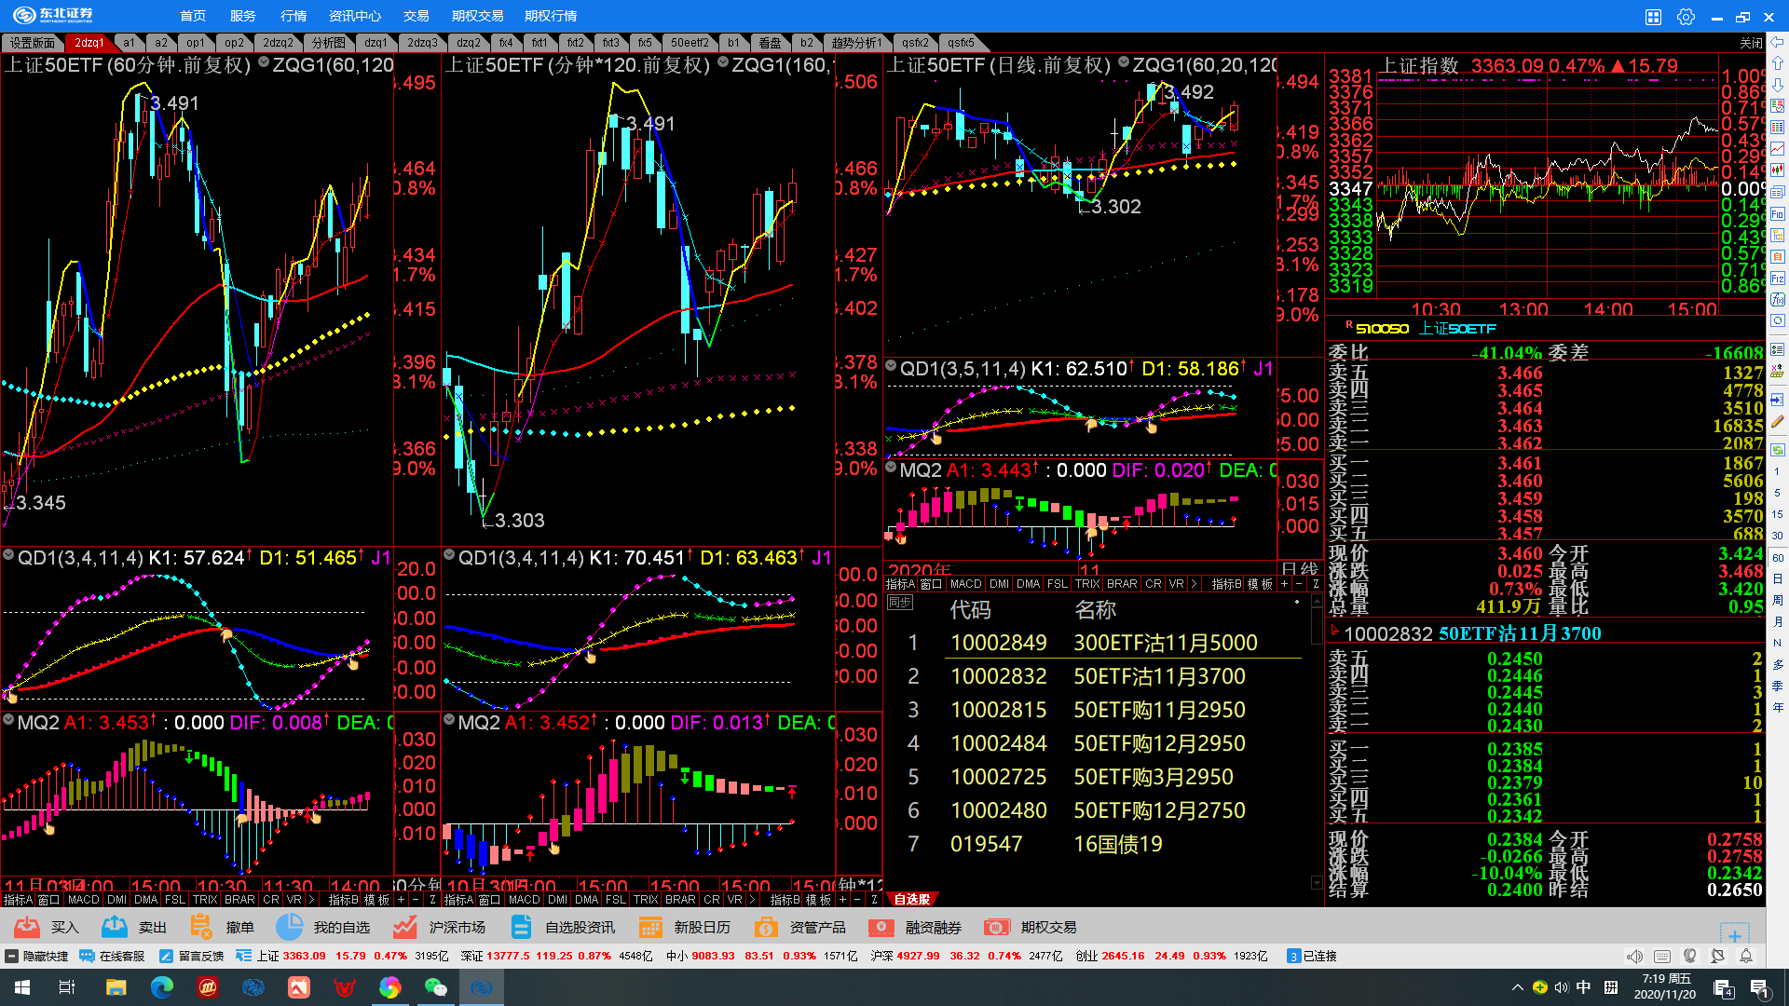Image resolution: width=1789 pixels, height=1006 pixels.
Task: Click MACD indicator button under daily chart
Action: [965, 584]
